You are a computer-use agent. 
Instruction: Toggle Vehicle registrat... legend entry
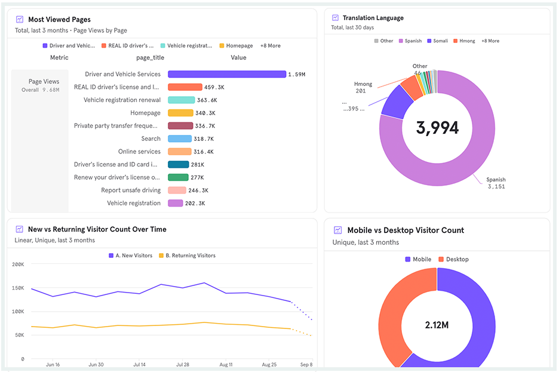186,45
